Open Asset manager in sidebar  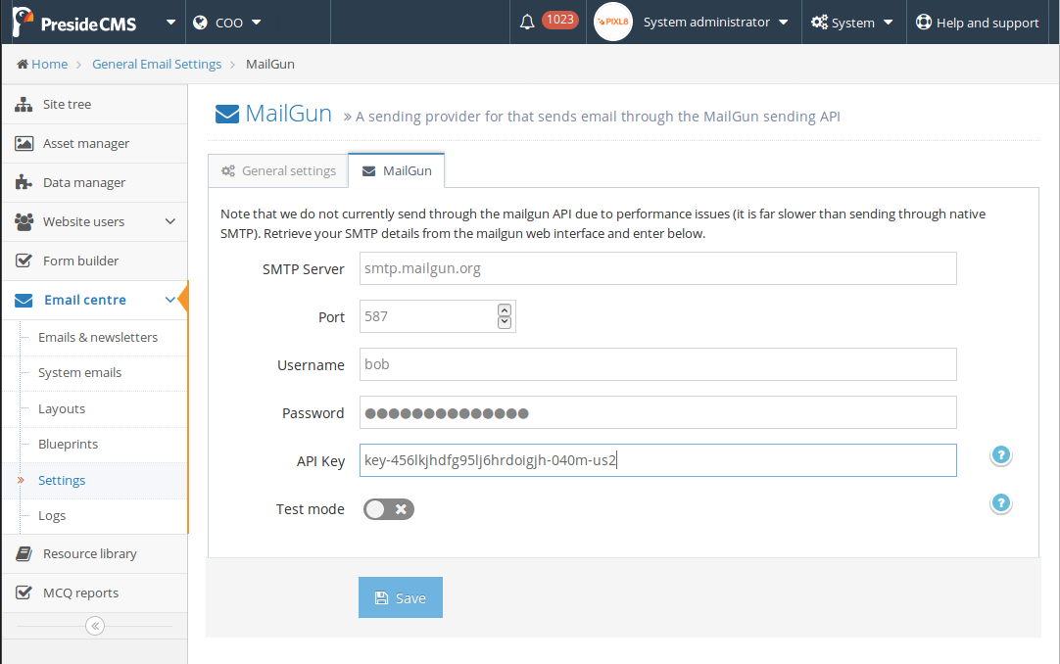[x=95, y=143]
